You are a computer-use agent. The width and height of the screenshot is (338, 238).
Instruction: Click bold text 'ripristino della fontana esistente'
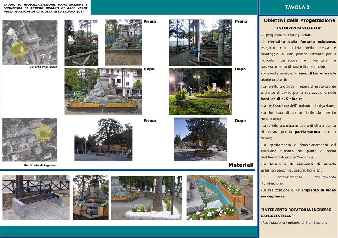pos(302,42)
